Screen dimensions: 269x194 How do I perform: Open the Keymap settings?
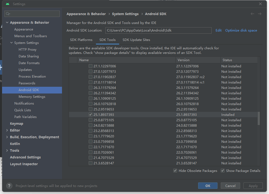tap(16, 124)
